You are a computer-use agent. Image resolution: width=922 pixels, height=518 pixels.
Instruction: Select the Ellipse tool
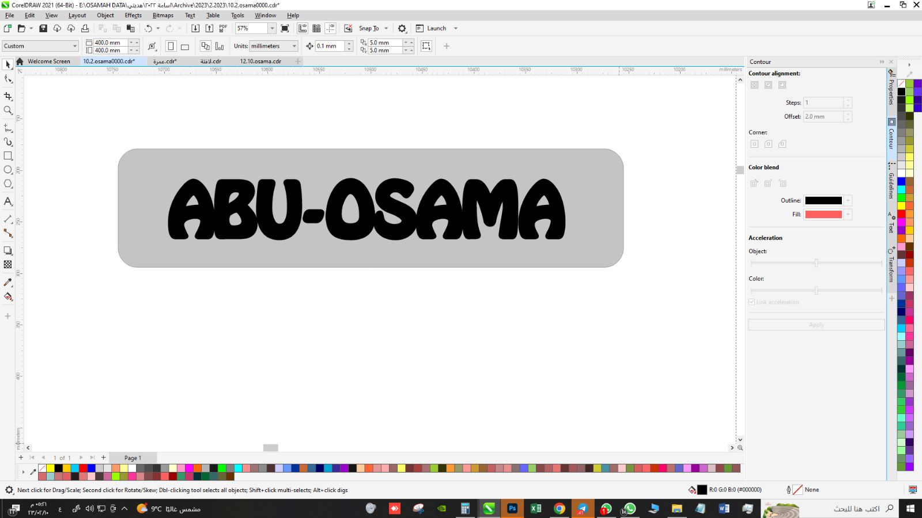[8, 170]
